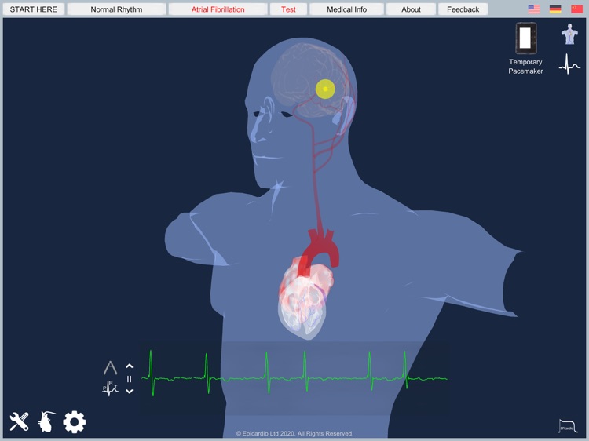589x441 pixels.
Task: Toggle the ECG waveform display icon
Action: coord(569,64)
